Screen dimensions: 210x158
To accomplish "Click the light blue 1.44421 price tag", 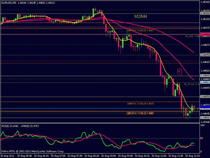I will pyautogui.click(x=205, y=82).
